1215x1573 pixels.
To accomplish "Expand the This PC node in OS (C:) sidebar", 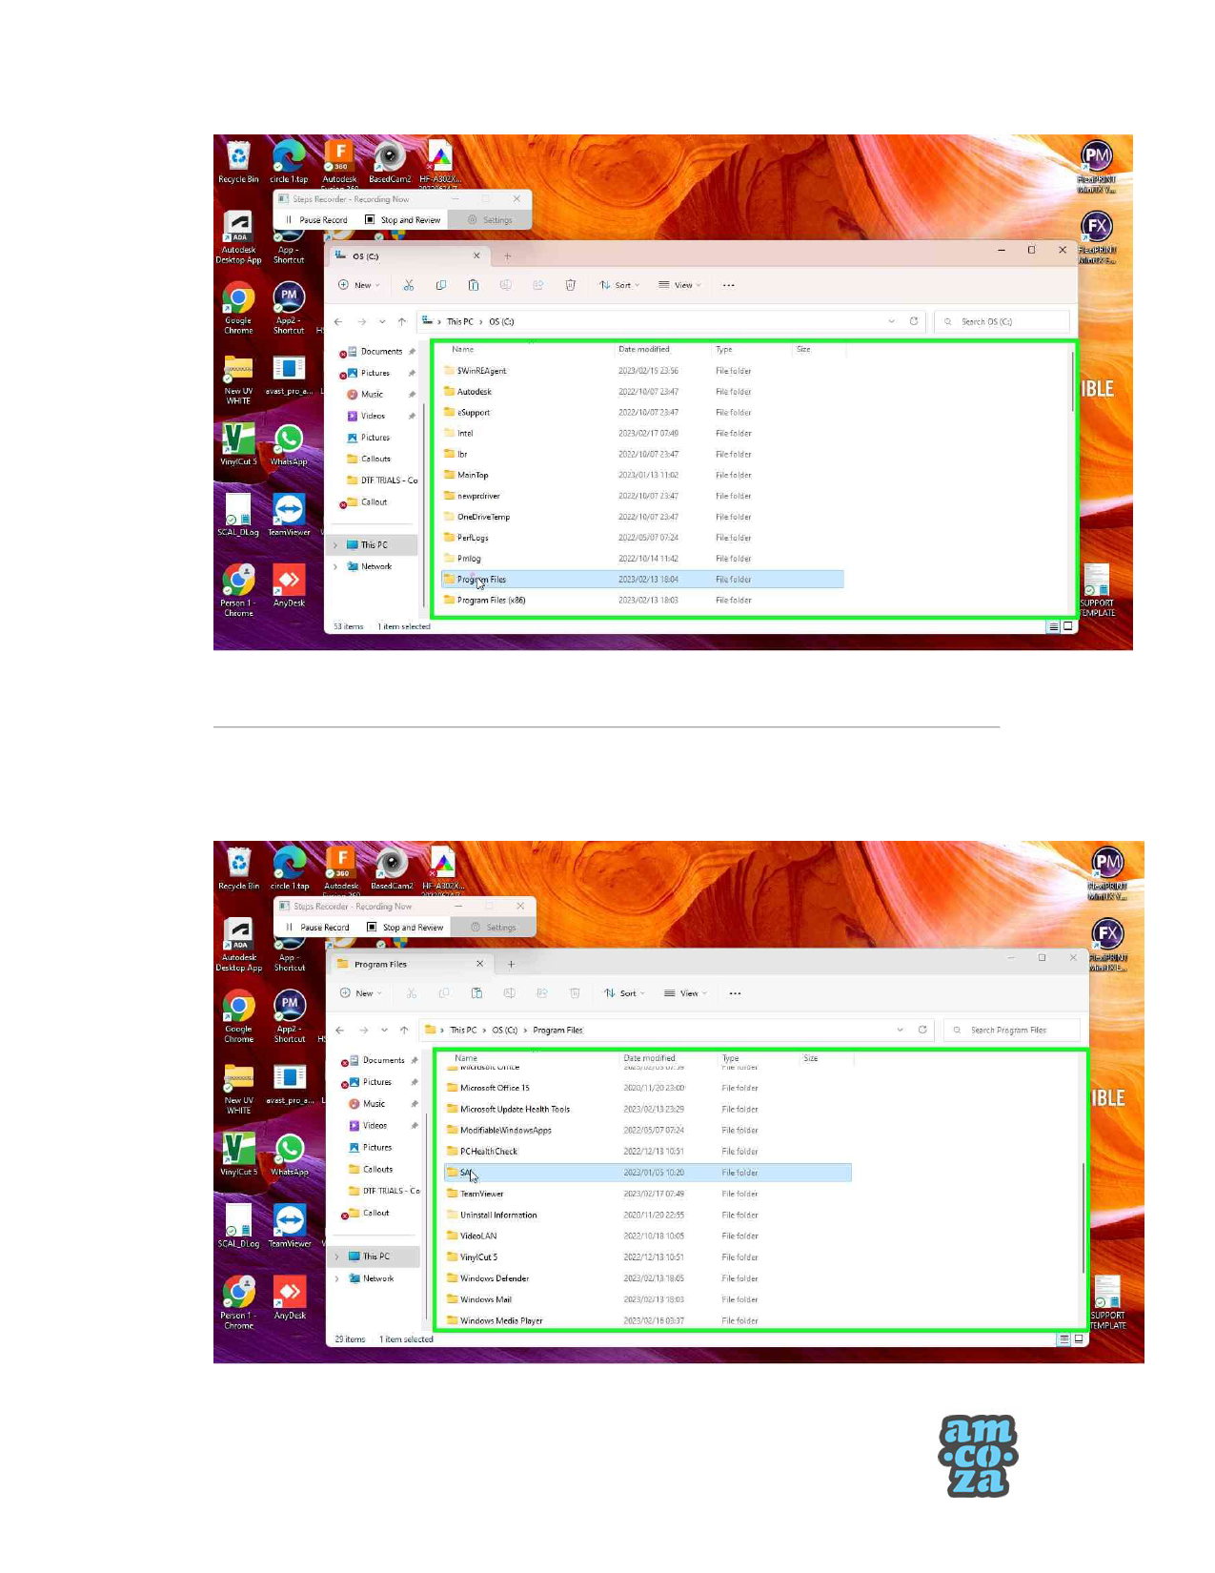I will [335, 545].
